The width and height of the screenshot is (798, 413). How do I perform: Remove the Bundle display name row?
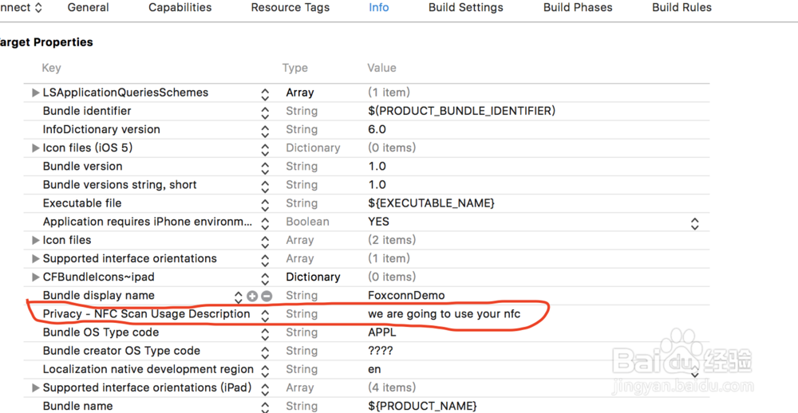[267, 296]
